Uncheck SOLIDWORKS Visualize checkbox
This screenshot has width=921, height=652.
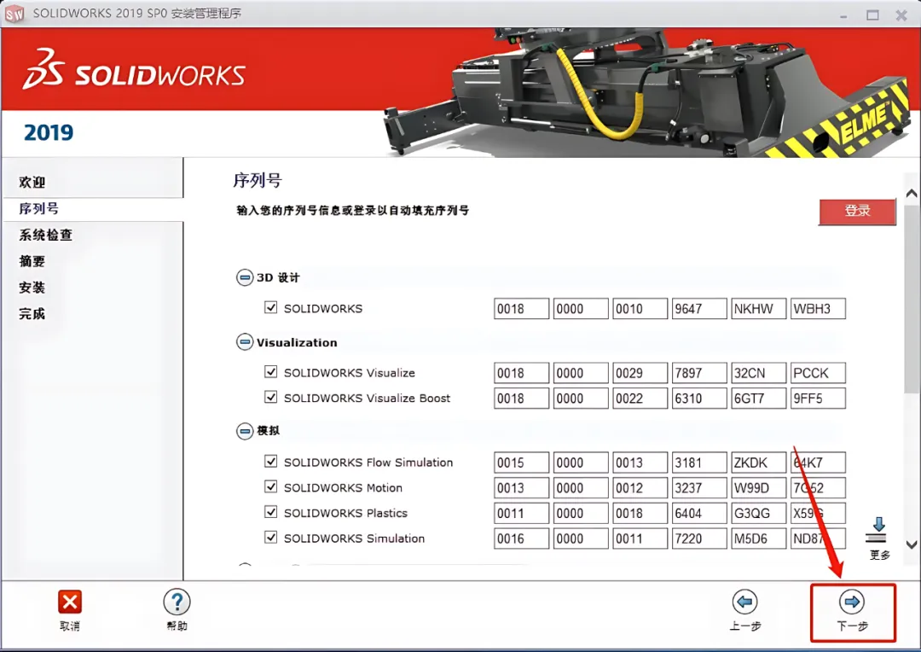tap(271, 371)
